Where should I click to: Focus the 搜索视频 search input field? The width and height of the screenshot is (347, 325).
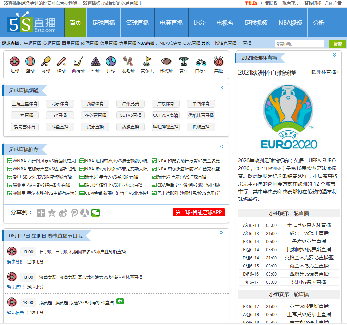coord(299,44)
